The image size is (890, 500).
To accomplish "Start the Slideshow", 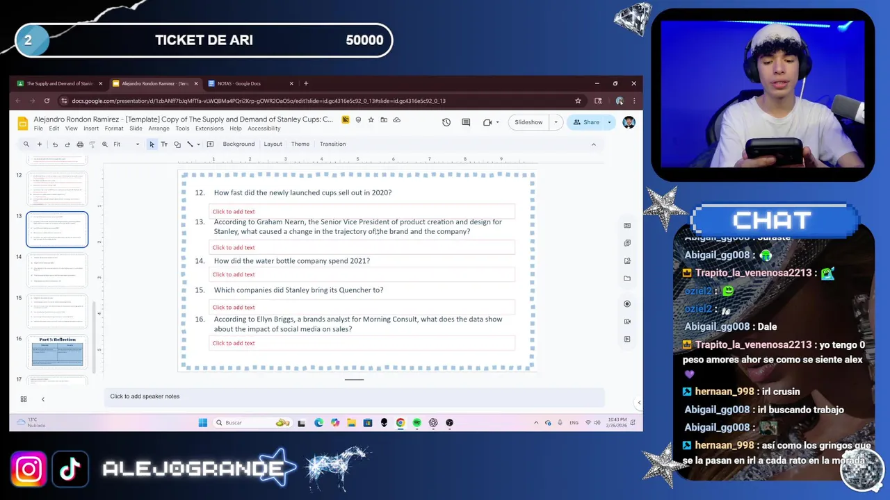I will (x=528, y=122).
